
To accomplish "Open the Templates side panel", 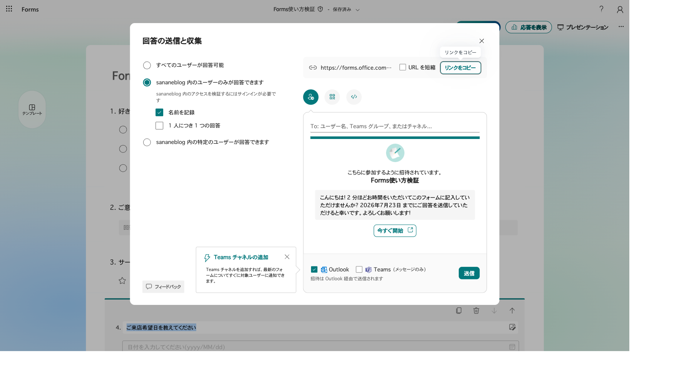I will pyautogui.click(x=32, y=110).
